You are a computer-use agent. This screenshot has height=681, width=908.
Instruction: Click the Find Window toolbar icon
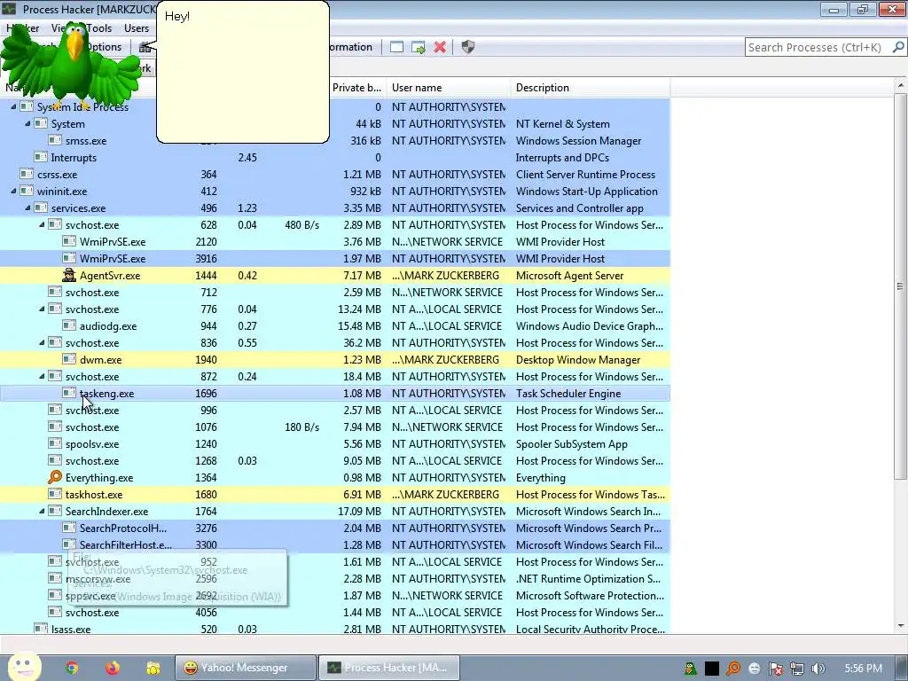pos(396,47)
